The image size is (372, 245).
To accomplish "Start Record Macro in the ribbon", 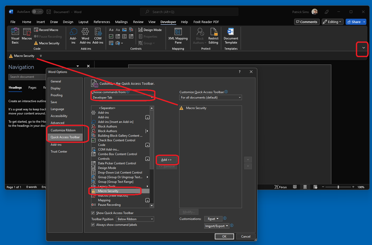I will coord(46,30).
